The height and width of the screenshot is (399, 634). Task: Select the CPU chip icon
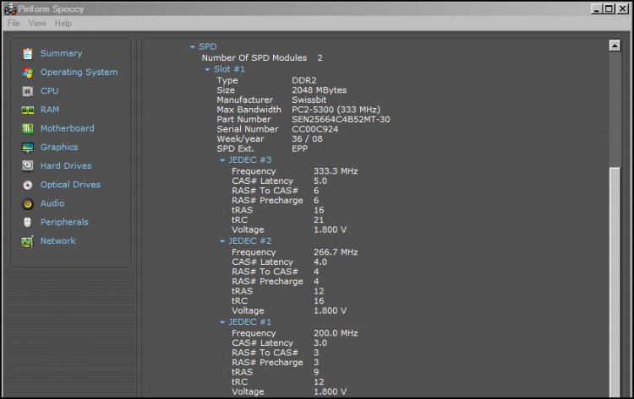tap(28, 91)
